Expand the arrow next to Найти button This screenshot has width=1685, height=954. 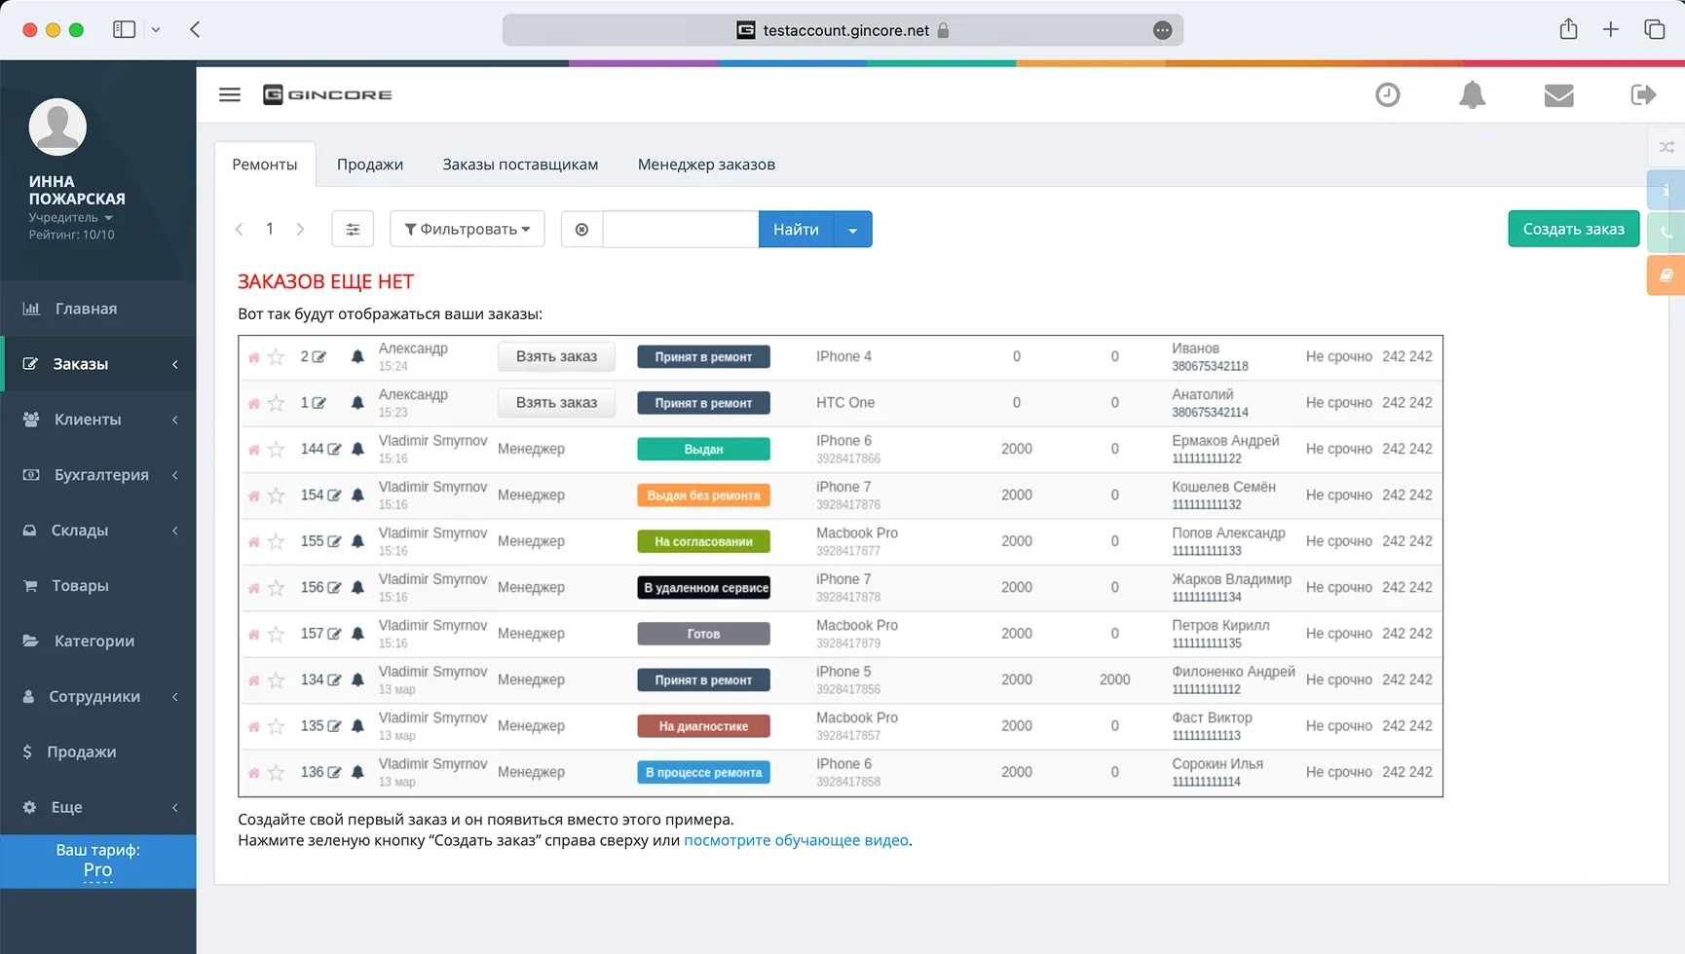(x=852, y=229)
